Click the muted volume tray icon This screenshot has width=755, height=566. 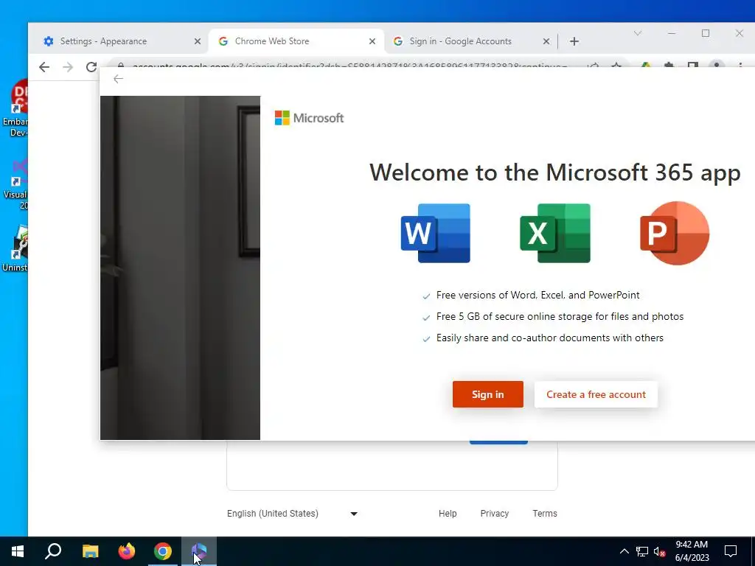(659, 551)
